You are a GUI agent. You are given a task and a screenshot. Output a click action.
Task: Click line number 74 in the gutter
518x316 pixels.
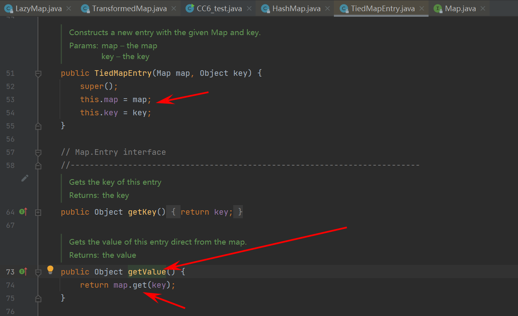pos(10,285)
